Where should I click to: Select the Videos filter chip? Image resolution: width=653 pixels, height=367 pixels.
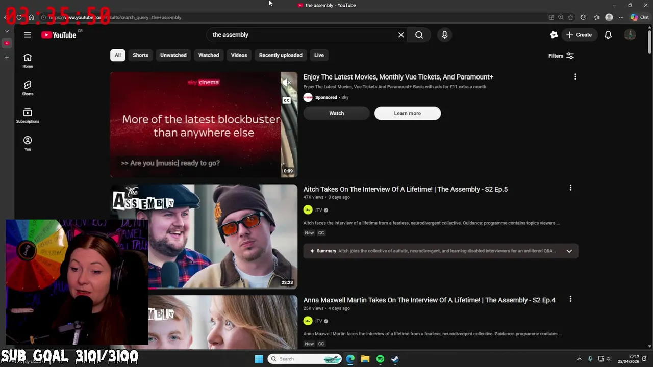(239, 55)
